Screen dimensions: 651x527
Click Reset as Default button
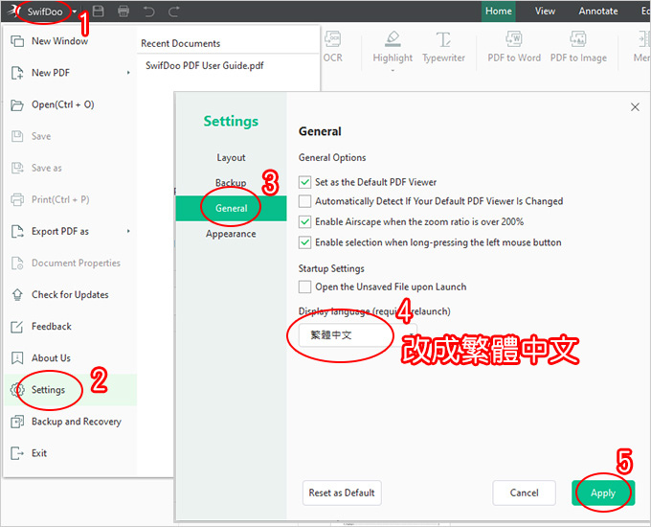click(342, 493)
